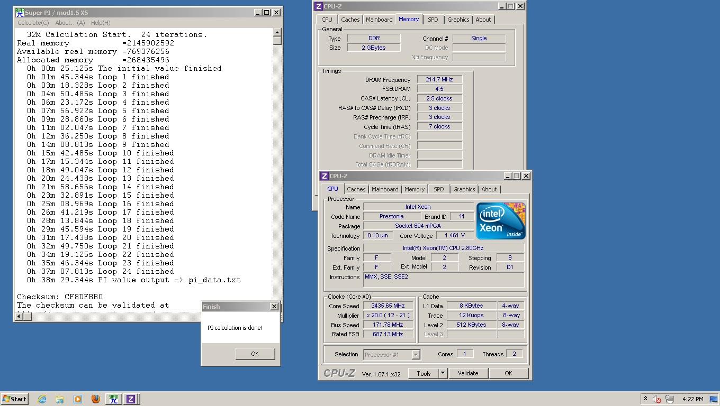
Task: Open Memory tab in front CPU-Z window
Action: (x=414, y=189)
